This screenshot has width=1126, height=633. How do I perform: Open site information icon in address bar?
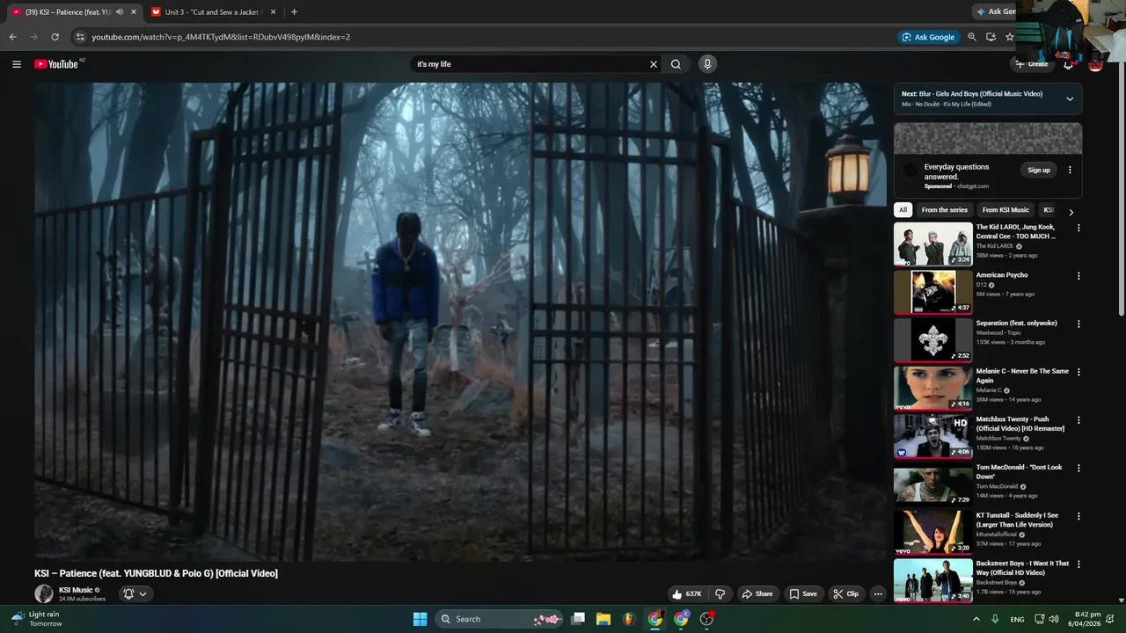point(80,37)
